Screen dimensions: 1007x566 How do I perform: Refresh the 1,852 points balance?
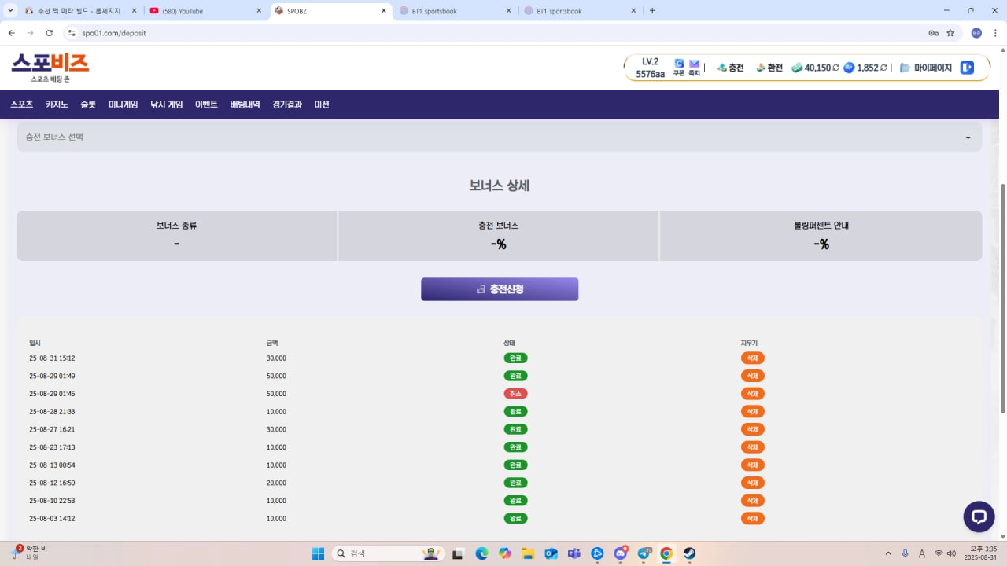883,68
